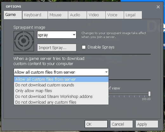Enable the Disable Sprays checkbox

[x=84, y=47]
